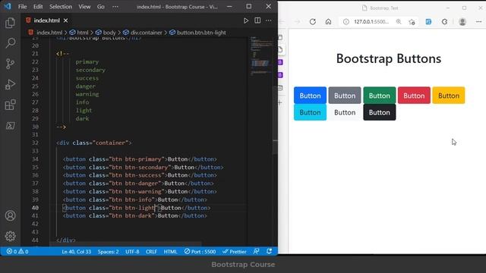
Task: Click the feedback icon in status bar
Action: [x=256, y=251]
